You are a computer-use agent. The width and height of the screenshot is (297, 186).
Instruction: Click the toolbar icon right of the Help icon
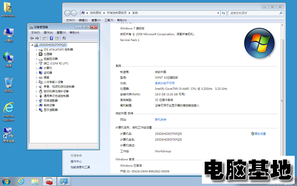click(57, 38)
